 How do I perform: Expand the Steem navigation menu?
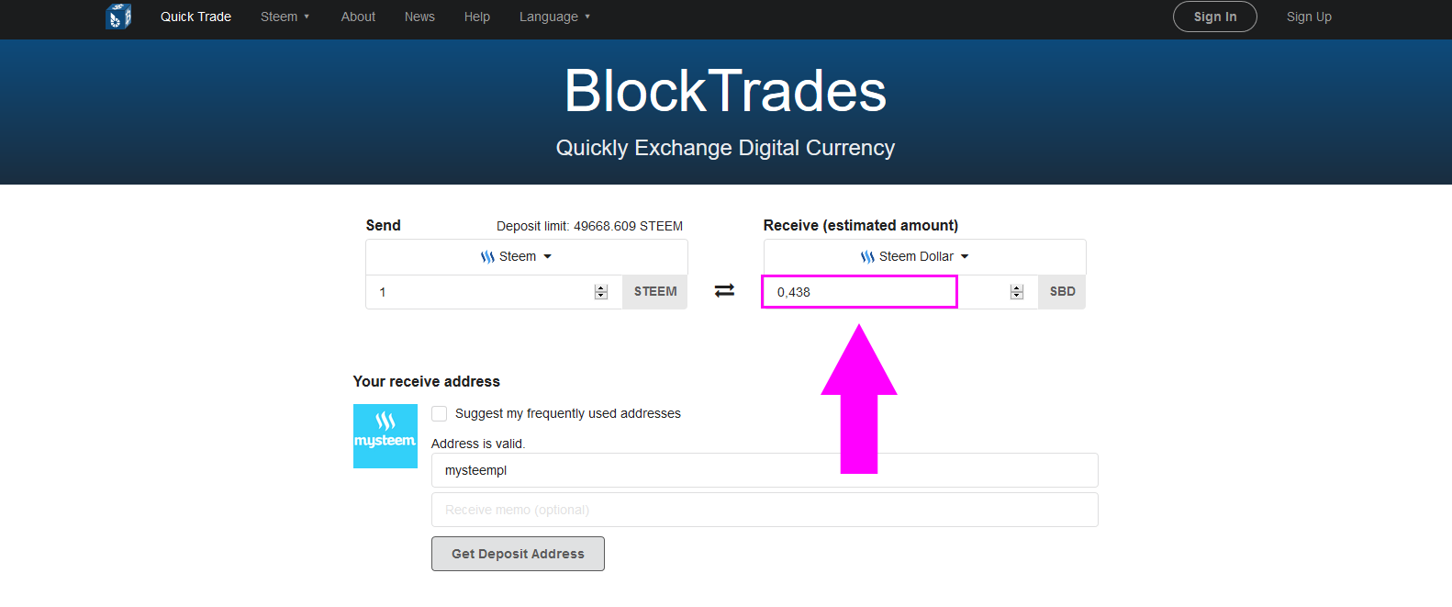pos(285,17)
